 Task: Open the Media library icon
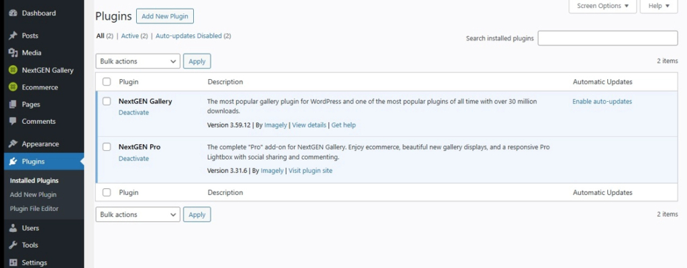[x=13, y=53]
